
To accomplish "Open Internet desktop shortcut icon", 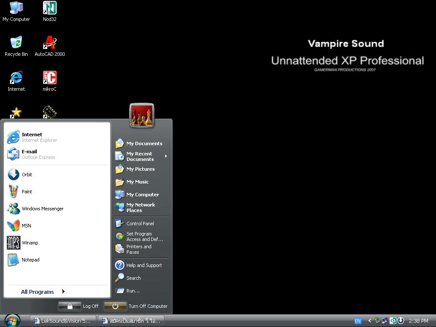I will (x=16, y=81).
